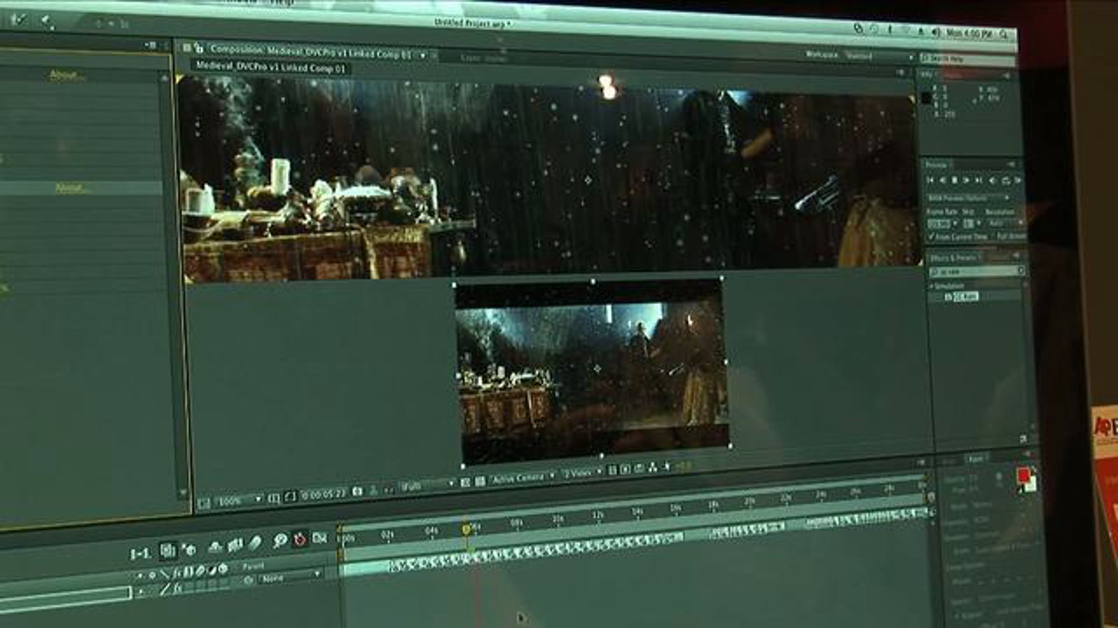
Task: Toggle the grid and guide options icon
Action: pos(274,499)
